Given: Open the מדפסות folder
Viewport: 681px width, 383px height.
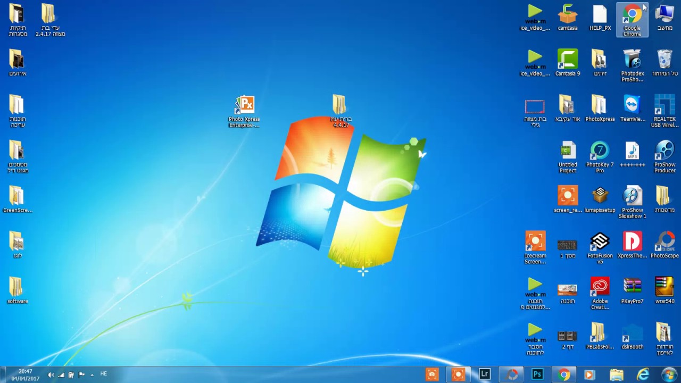Looking at the screenshot, I should pos(665,199).
